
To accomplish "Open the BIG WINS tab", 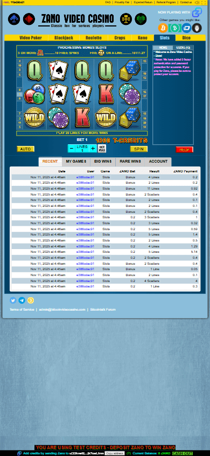I will click(103, 162).
